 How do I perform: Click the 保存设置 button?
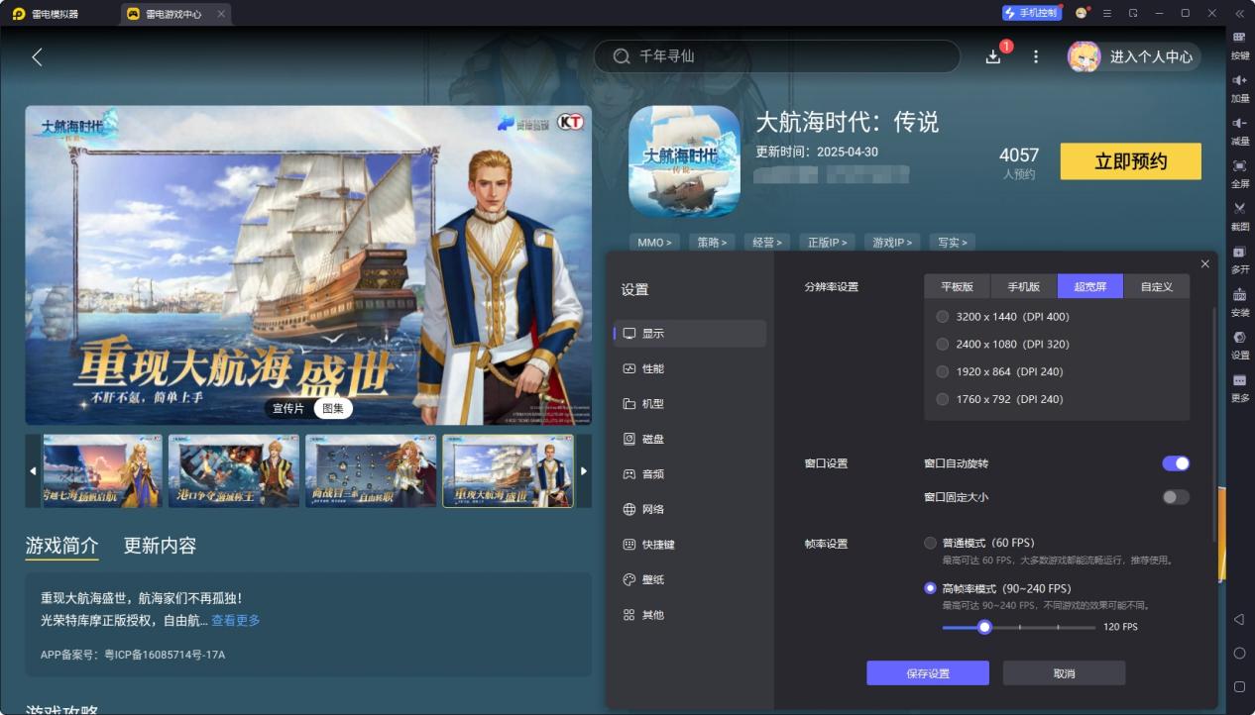coord(928,673)
